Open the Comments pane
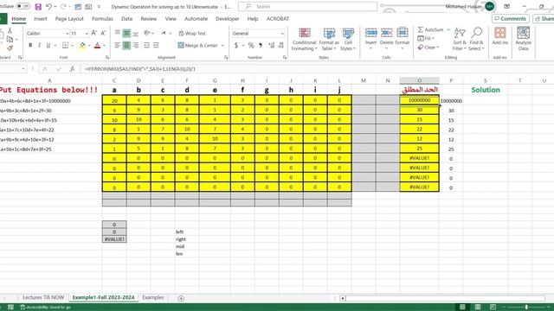 510,19
